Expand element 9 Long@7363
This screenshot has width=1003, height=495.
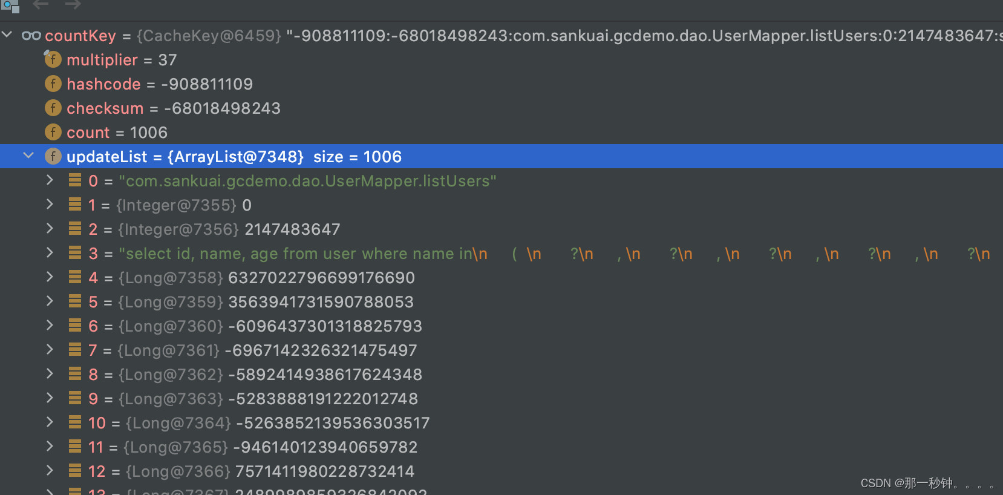[x=50, y=398]
